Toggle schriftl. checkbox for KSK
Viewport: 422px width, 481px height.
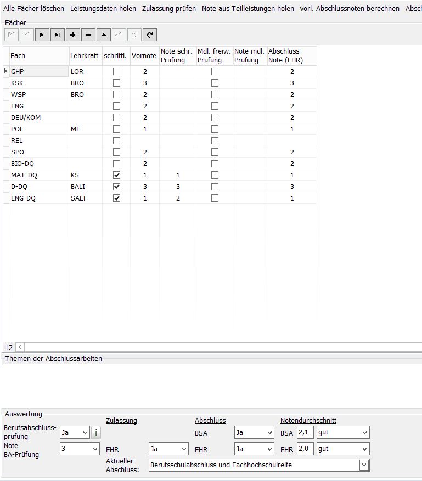(x=116, y=83)
